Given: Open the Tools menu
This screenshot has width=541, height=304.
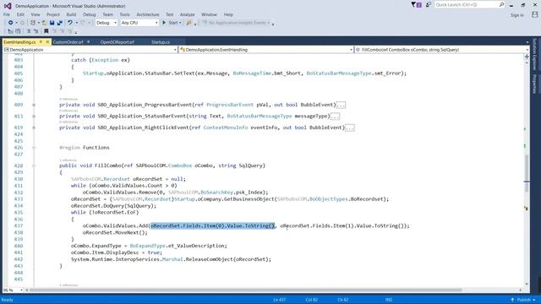Looking at the screenshot, I should (124, 14).
